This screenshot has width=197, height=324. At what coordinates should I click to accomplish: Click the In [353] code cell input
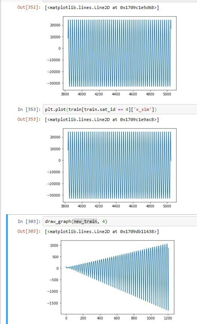(x=120, y=109)
